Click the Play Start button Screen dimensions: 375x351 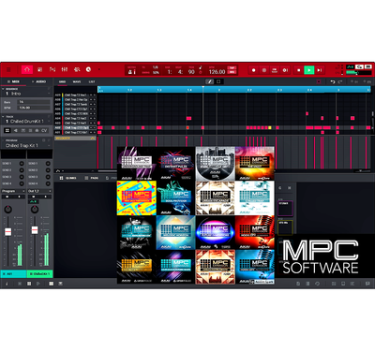pos(320,70)
